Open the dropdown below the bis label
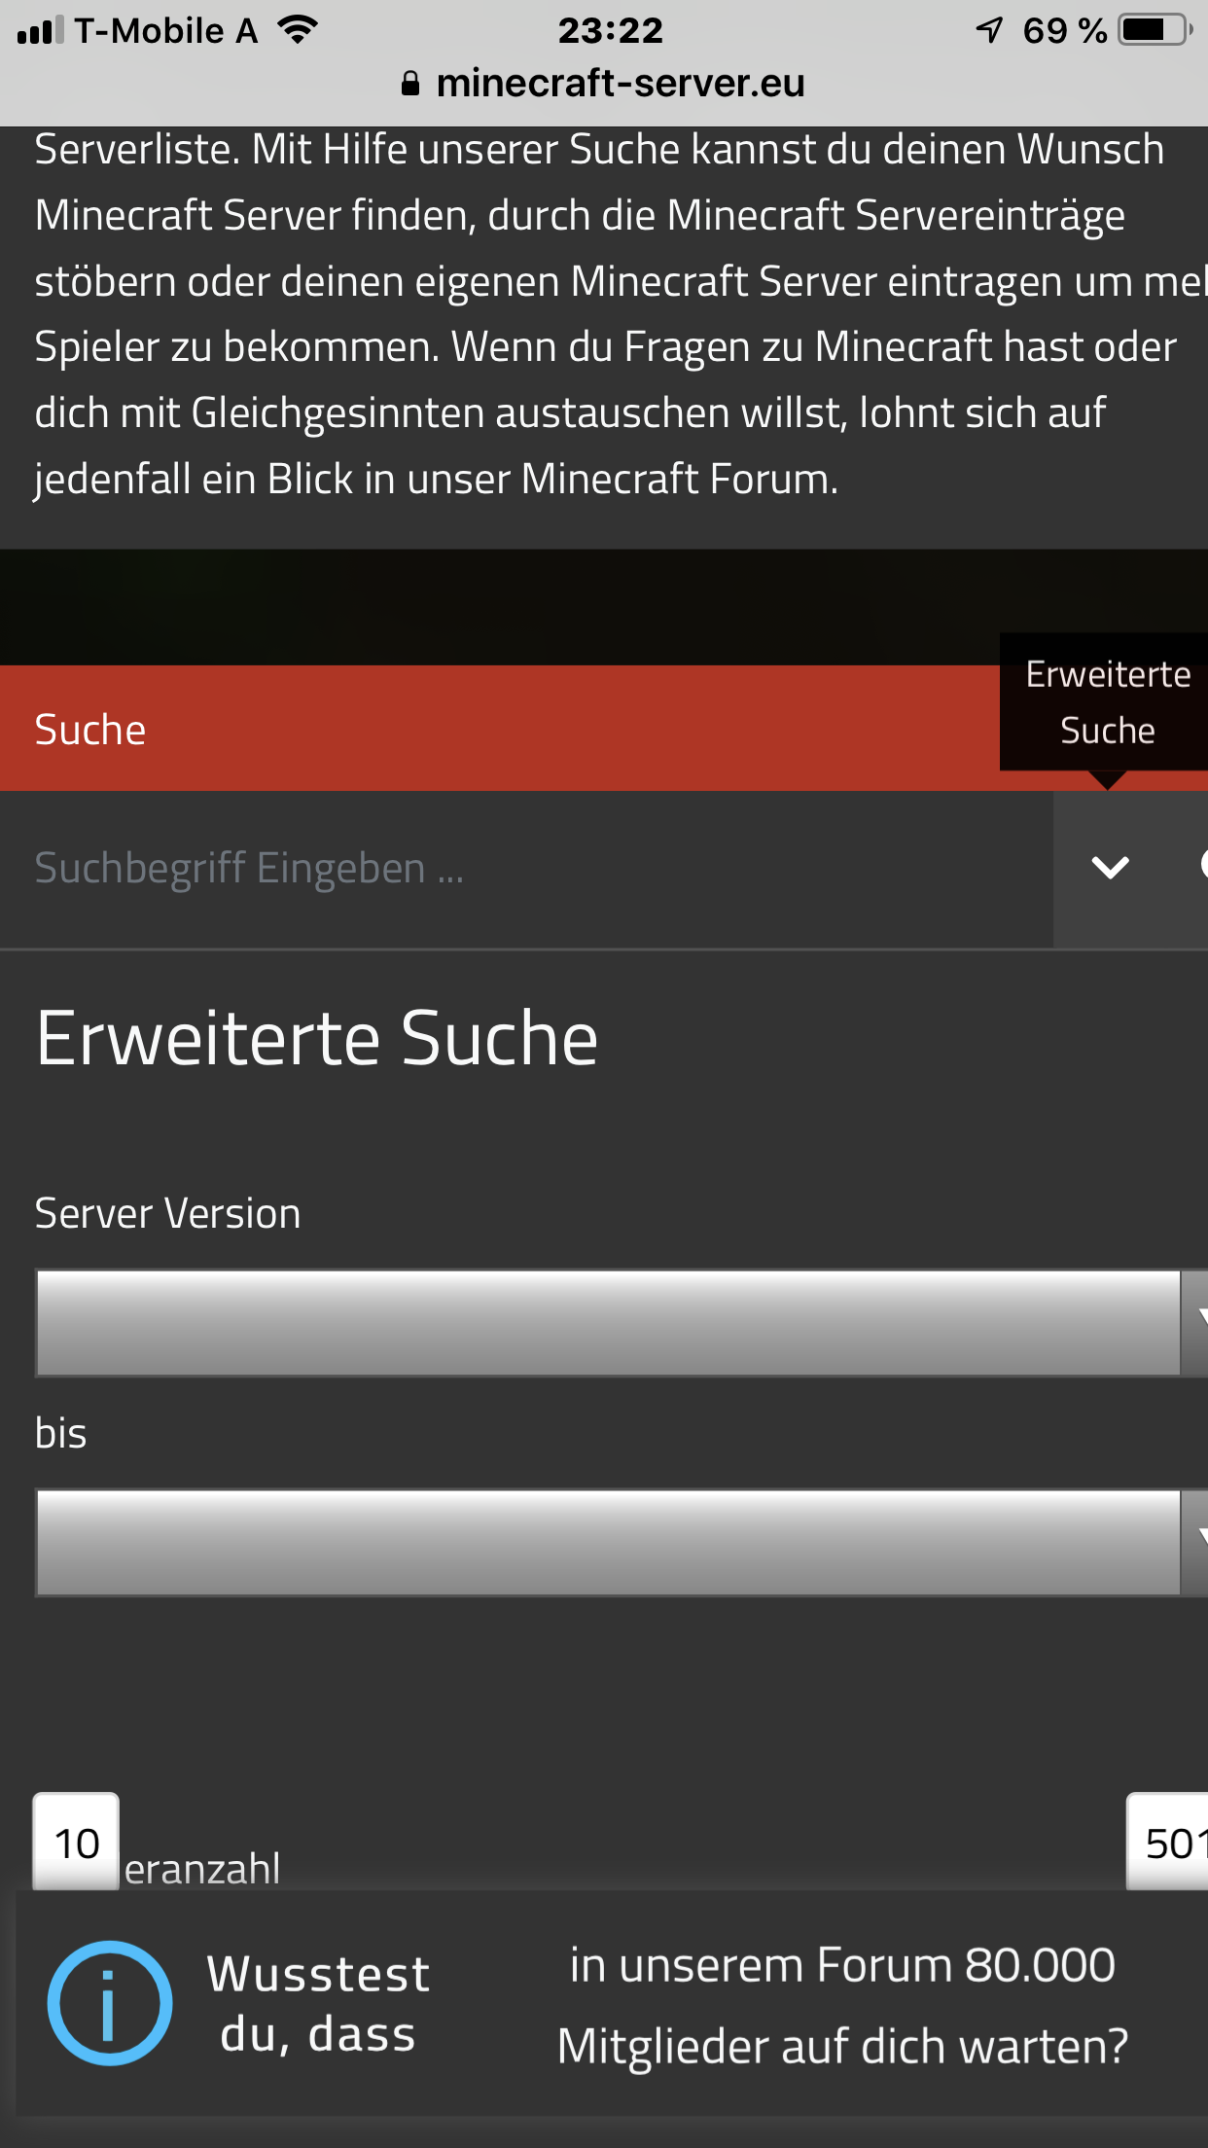1208x2148 pixels. coord(622,1542)
